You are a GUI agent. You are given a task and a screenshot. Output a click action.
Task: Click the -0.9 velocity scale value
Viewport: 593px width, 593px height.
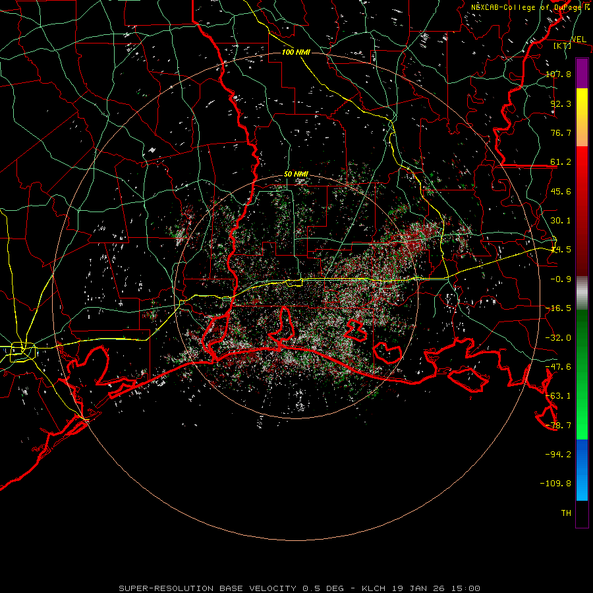click(561, 279)
